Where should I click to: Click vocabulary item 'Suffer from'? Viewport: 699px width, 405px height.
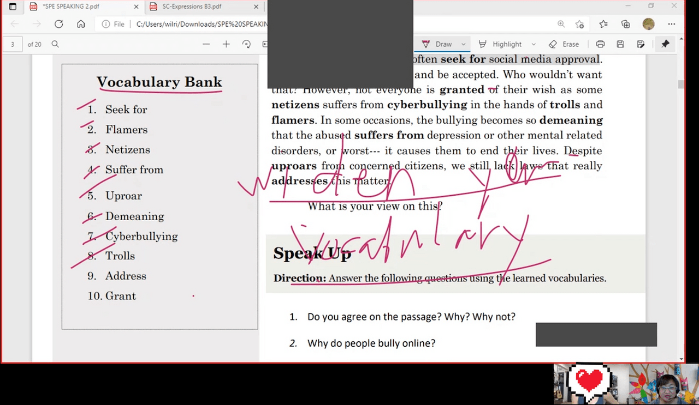click(x=134, y=170)
